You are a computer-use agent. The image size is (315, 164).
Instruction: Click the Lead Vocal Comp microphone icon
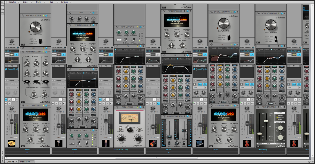[106, 143]
